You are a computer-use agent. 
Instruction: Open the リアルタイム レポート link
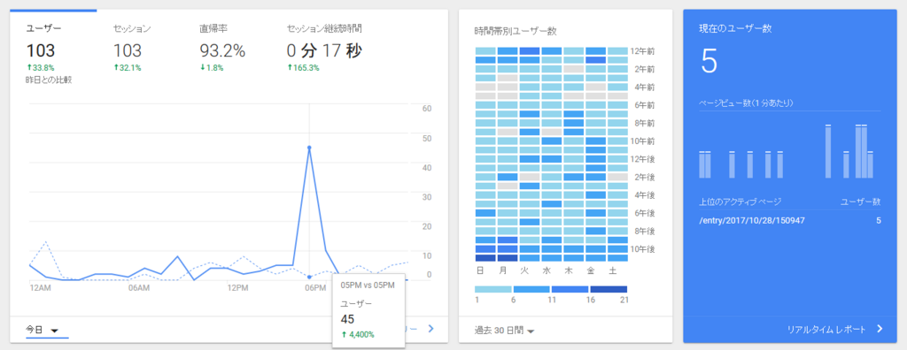tap(826, 329)
